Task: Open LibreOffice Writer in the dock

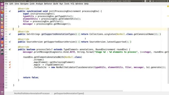Action: point(2,16)
